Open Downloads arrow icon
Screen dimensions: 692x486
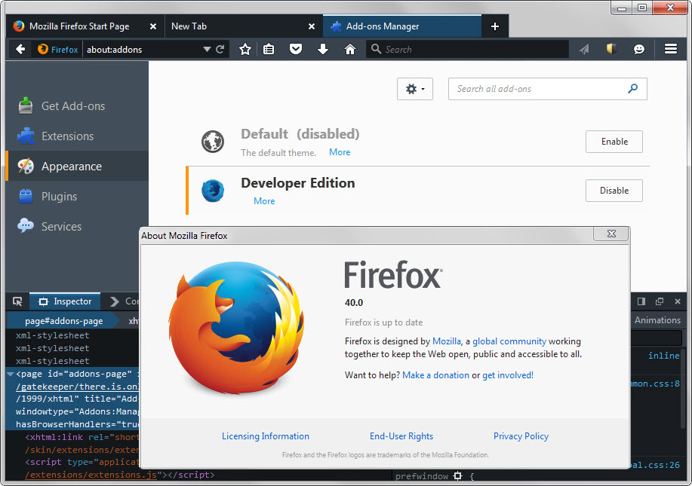pos(323,49)
